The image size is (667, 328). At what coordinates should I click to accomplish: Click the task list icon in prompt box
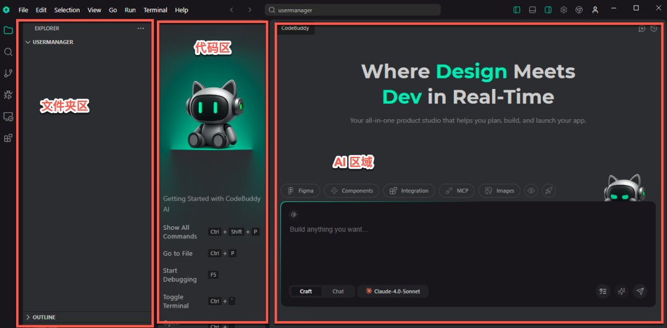(x=602, y=292)
